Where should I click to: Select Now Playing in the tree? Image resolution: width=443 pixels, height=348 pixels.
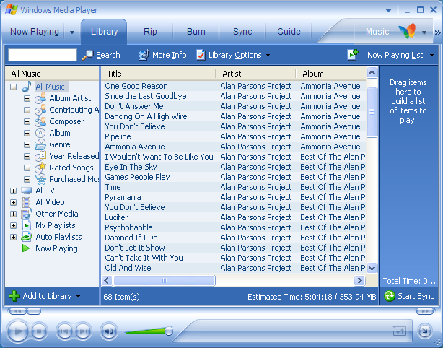(x=56, y=248)
